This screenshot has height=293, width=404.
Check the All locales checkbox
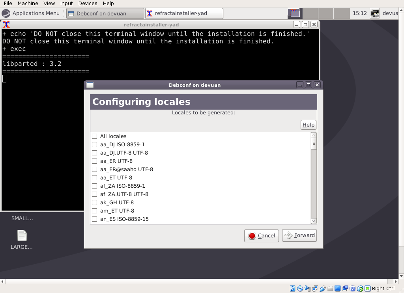[x=95, y=136]
